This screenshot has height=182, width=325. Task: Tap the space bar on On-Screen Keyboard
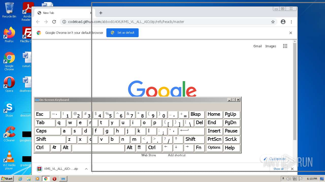[x=99, y=148]
